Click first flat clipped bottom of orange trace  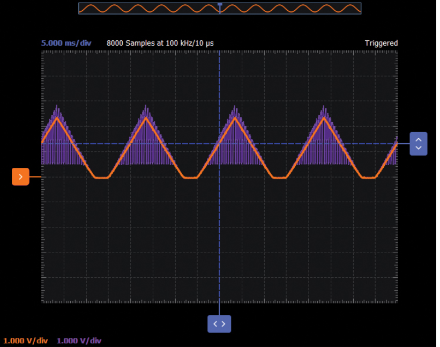101,178
